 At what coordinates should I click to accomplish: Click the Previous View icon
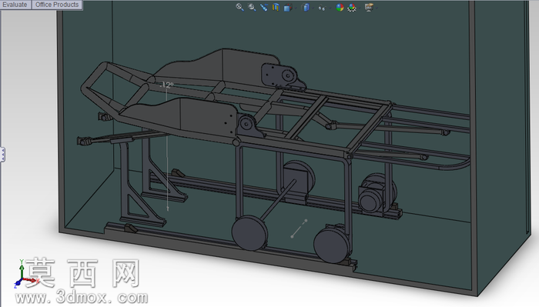pos(263,7)
